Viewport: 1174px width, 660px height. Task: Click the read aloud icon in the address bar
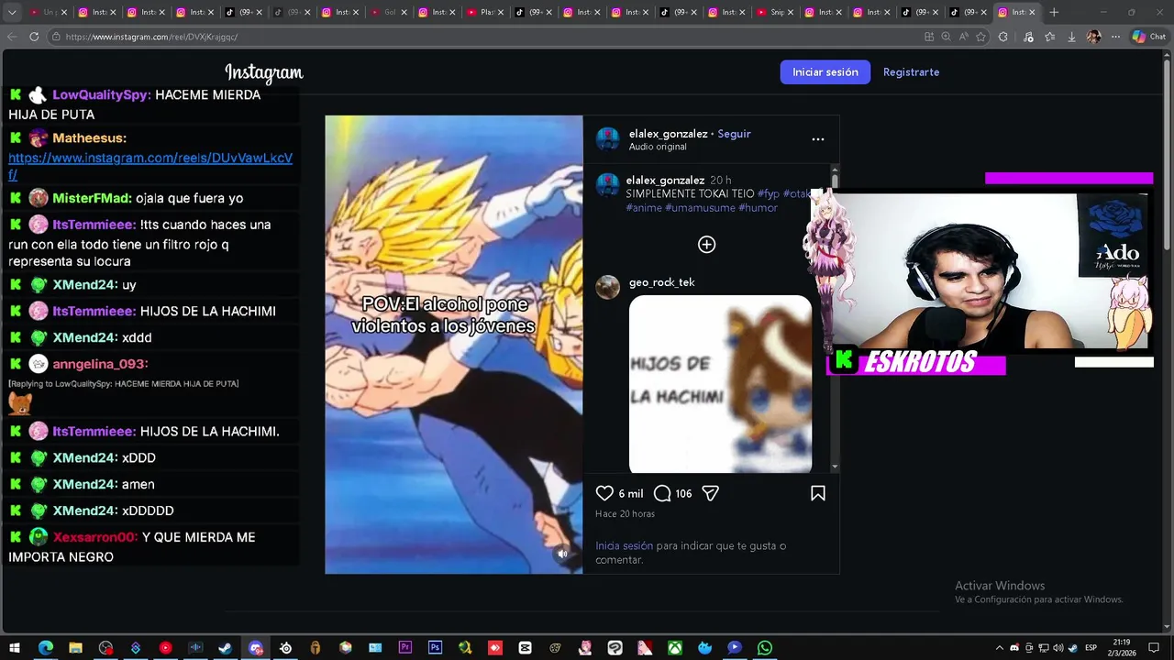point(963,37)
